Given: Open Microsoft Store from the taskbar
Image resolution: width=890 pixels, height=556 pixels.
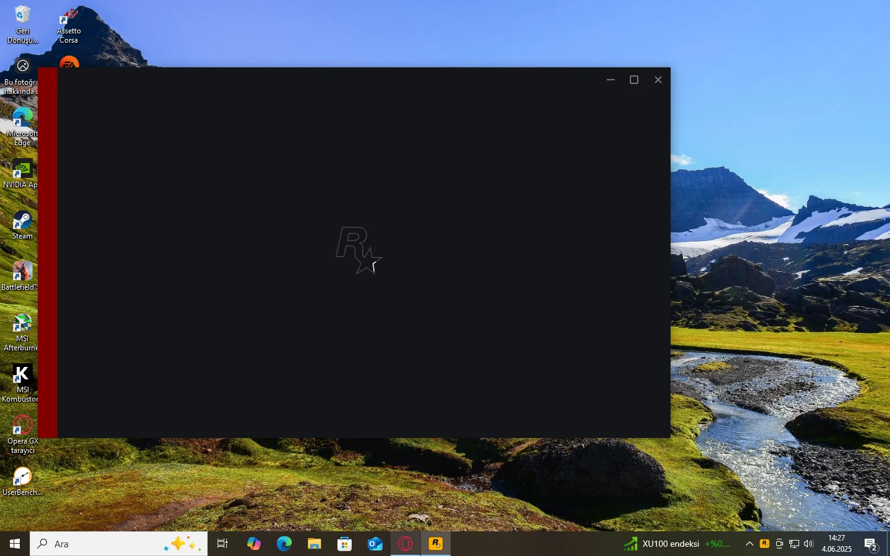Looking at the screenshot, I should tap(344, 544).
